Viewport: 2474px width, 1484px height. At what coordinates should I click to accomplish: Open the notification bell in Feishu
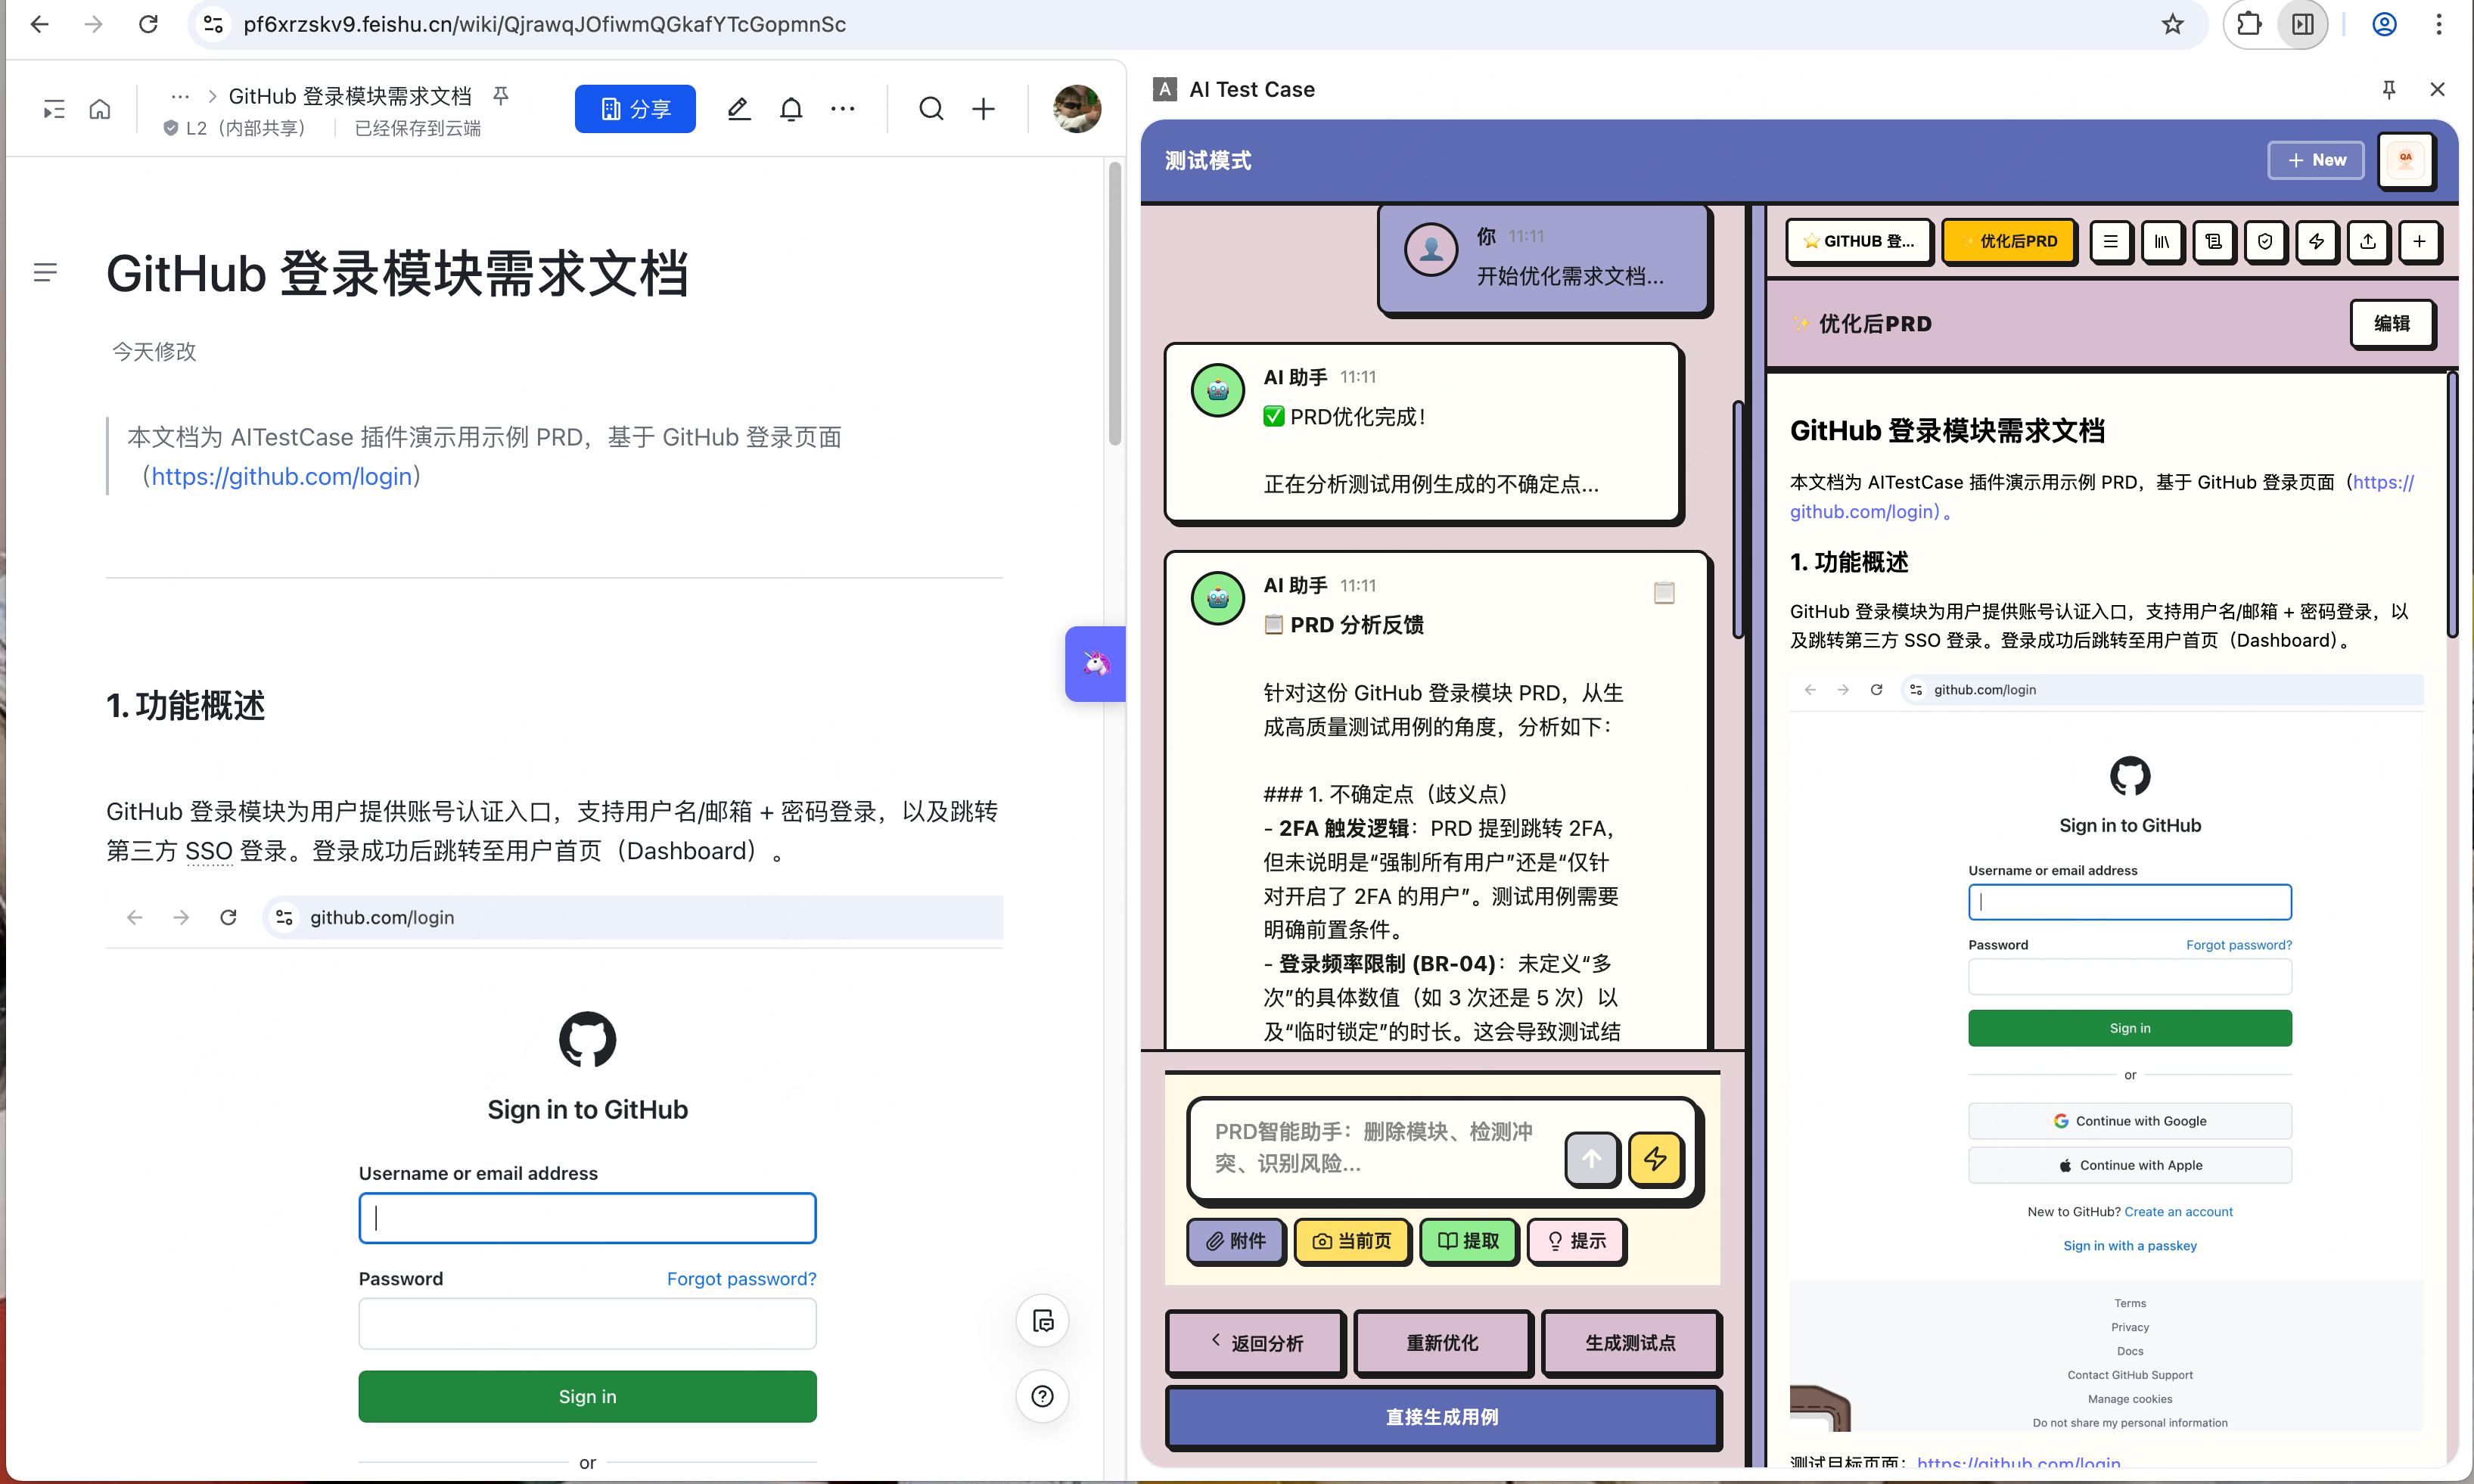[791, 109]
